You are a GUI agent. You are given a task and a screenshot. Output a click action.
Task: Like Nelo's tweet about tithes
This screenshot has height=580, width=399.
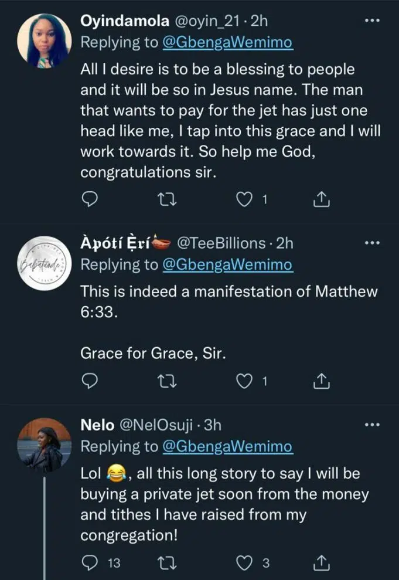click(244, 564)
